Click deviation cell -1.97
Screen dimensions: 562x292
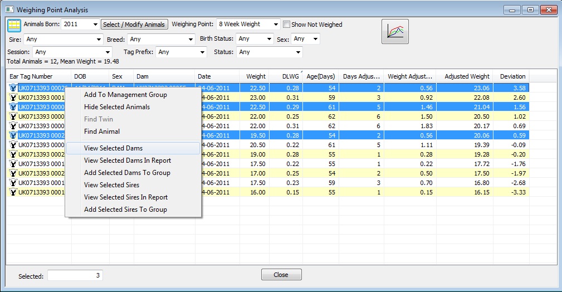pyautogui.click(x=511, y=173)
